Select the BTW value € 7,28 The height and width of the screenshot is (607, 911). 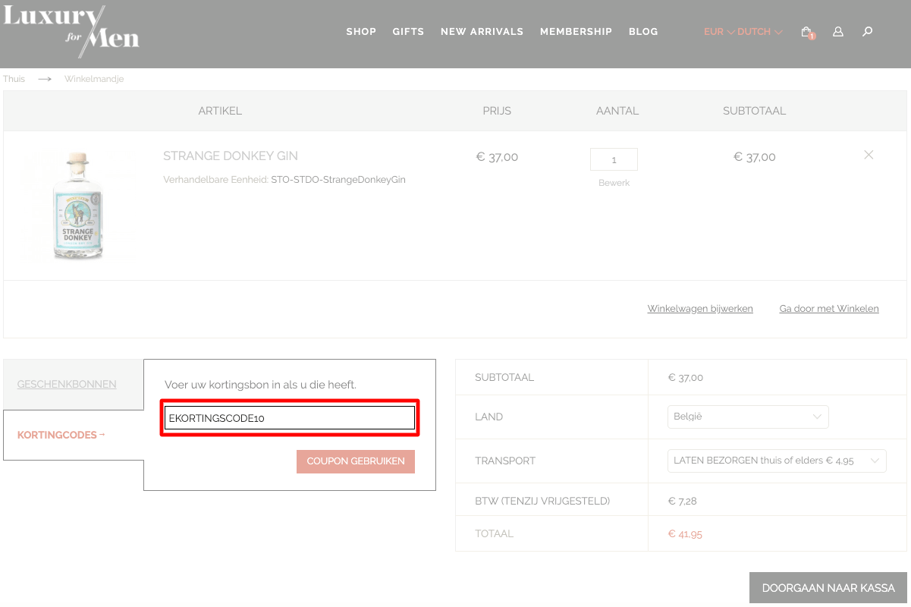tap(683, 502)
